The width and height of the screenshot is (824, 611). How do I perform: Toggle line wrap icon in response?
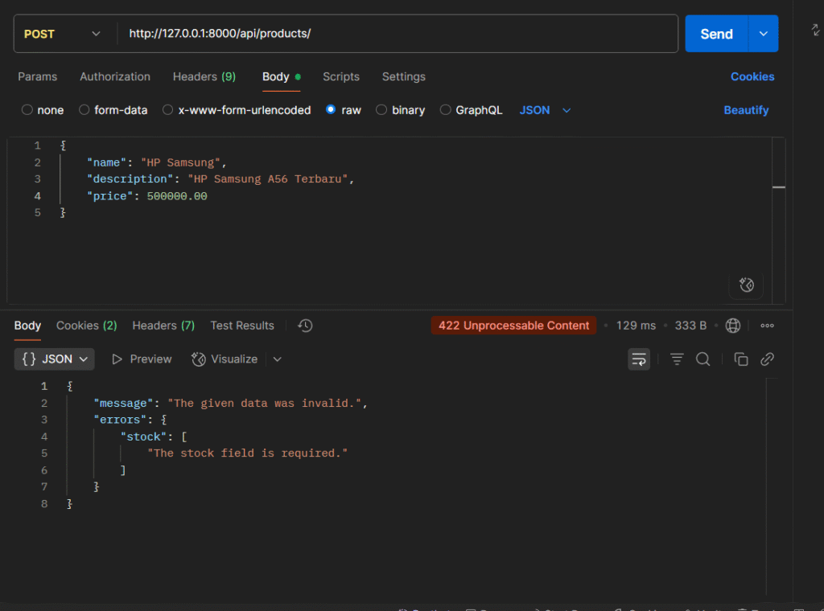[x=639, y=359]
